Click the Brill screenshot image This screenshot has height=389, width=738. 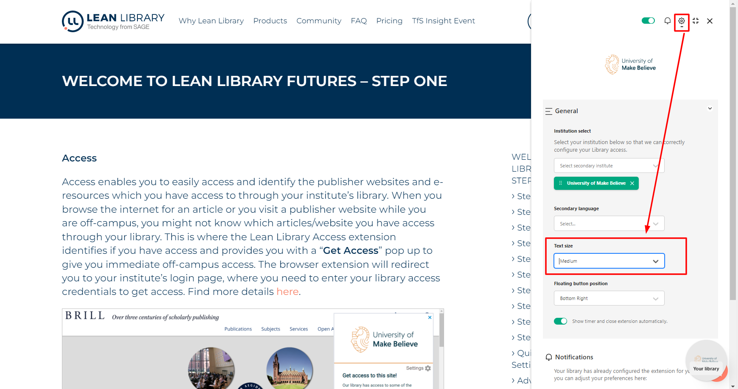(253, 349)
